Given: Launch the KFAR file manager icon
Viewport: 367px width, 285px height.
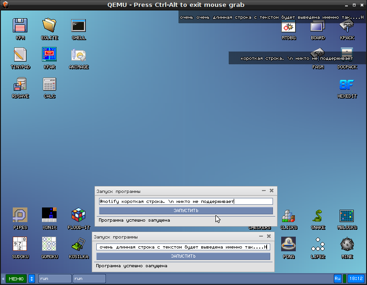Looking at the screenshot, I should click(x=49, y=56).
